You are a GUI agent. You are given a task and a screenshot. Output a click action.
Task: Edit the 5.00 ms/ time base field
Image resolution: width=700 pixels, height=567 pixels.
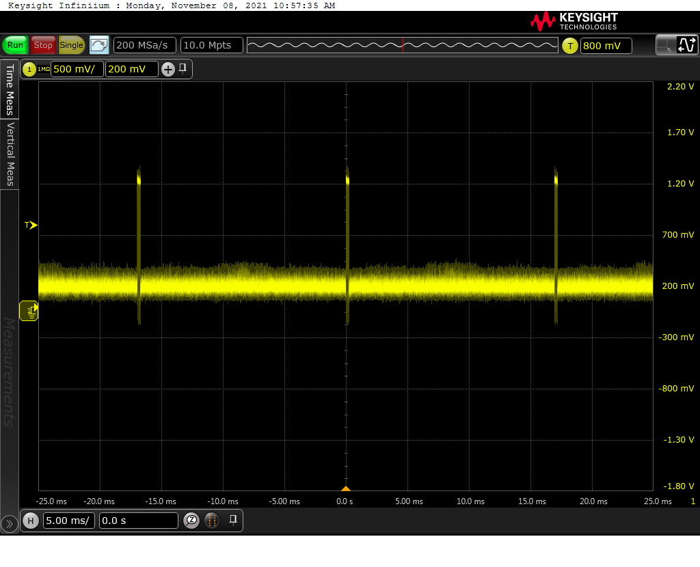click(x=69, y=521)
